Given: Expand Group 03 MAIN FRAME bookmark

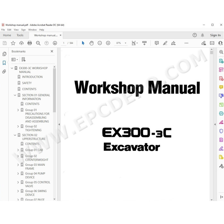Looking at the screenshot, I should [x=18, y=165].
